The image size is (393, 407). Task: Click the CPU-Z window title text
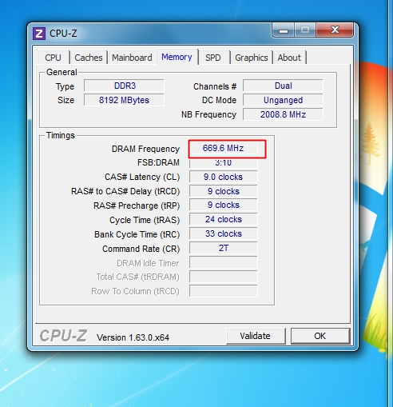click(63, 34)
